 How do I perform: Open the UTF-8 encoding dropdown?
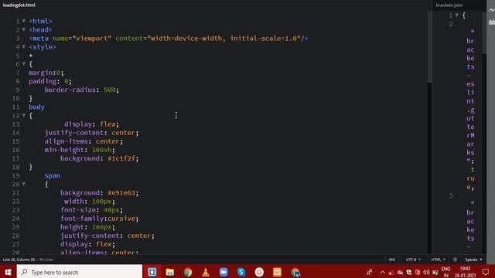413,259
